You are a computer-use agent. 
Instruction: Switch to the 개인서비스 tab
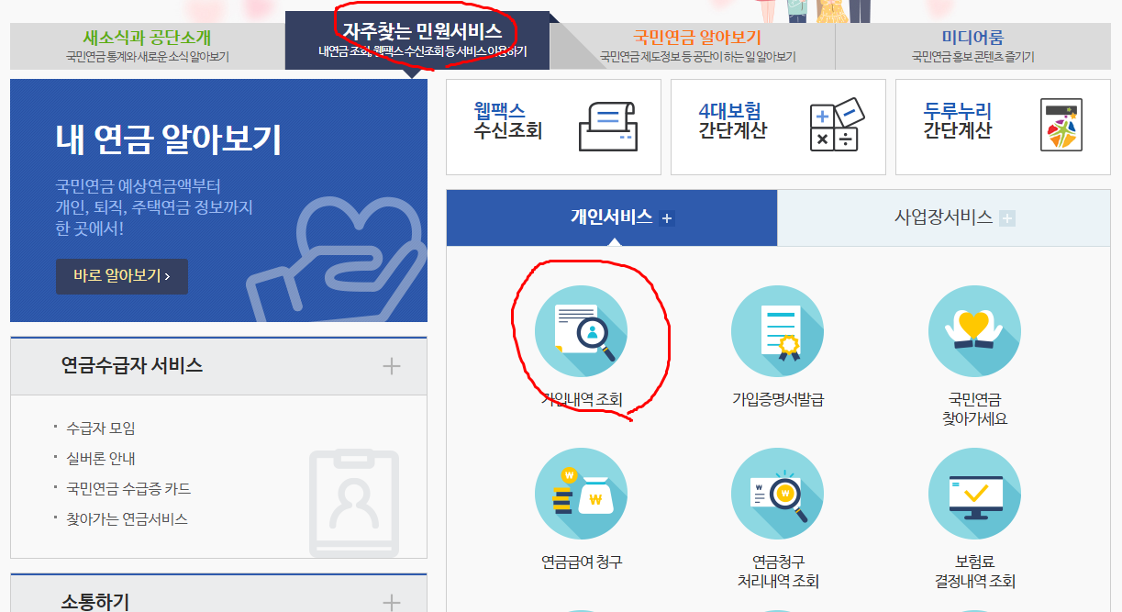coord(612,217)
